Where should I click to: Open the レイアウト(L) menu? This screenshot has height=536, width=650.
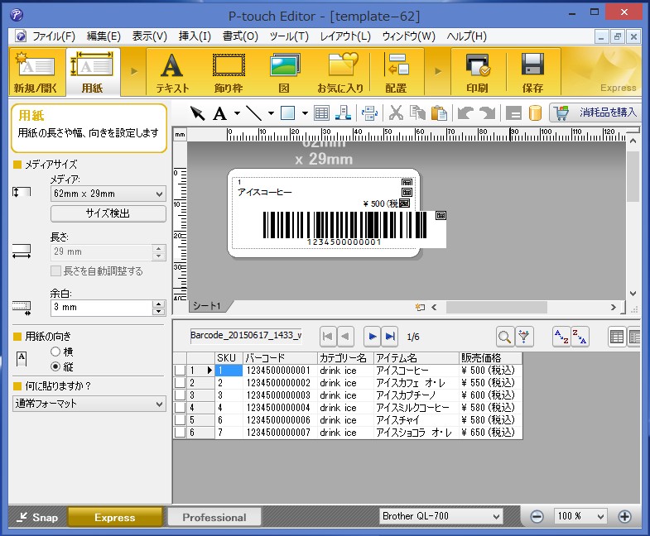tap(345, 36)
